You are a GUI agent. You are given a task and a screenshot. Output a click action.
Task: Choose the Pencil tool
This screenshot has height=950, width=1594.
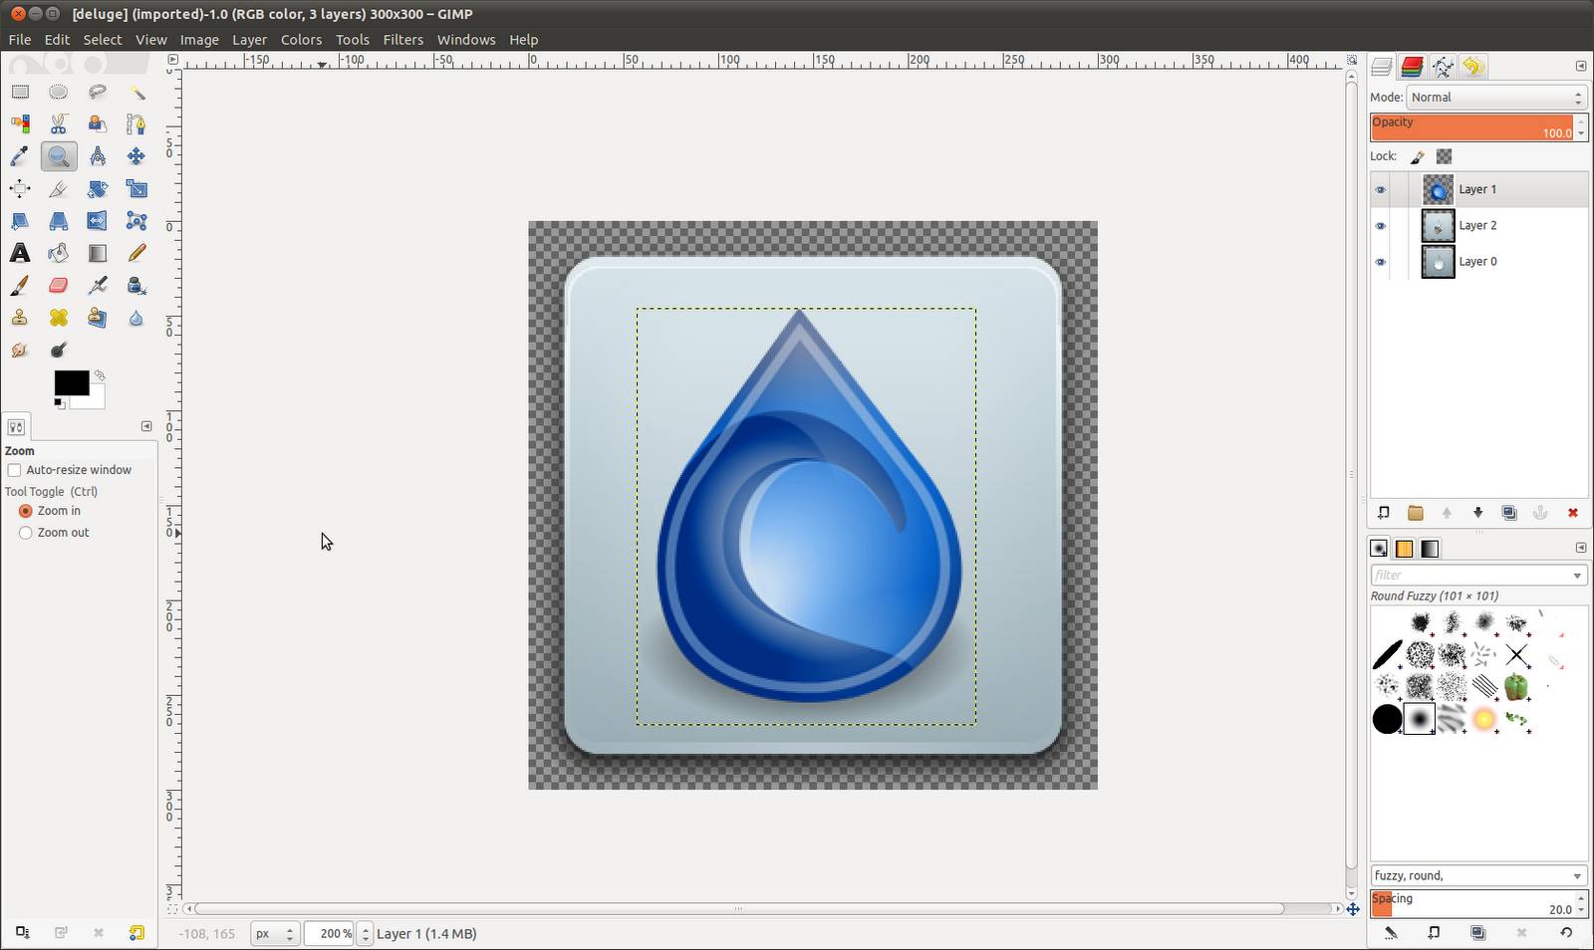click(x=136, y=253)
